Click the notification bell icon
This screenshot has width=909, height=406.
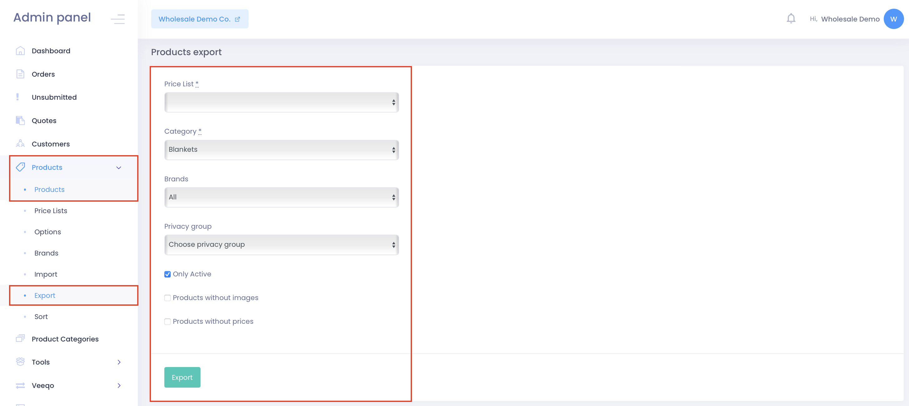click(791, 18)
